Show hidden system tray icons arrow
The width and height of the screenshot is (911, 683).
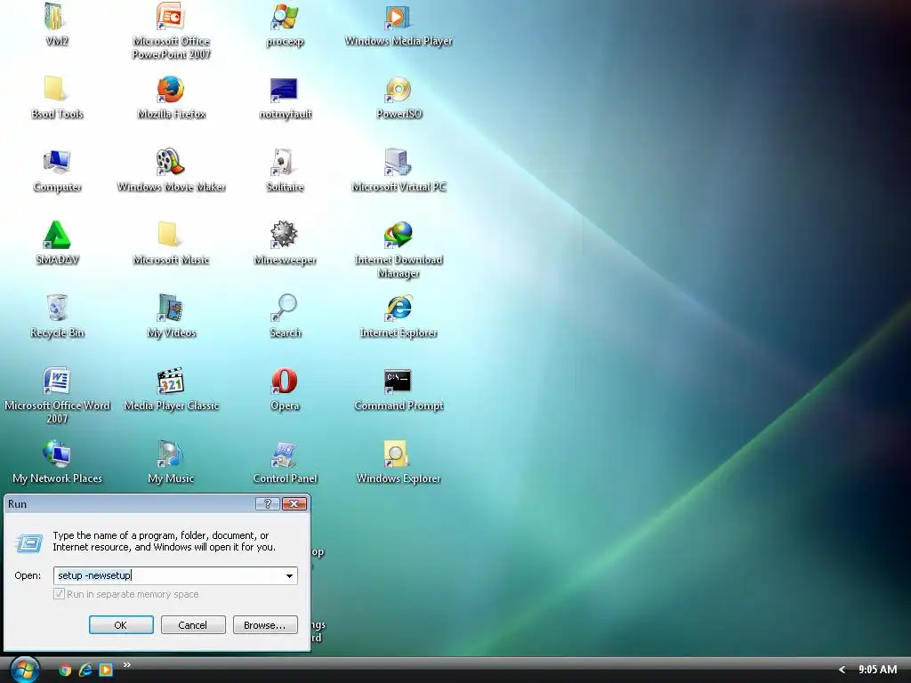(x=842, y=670)
